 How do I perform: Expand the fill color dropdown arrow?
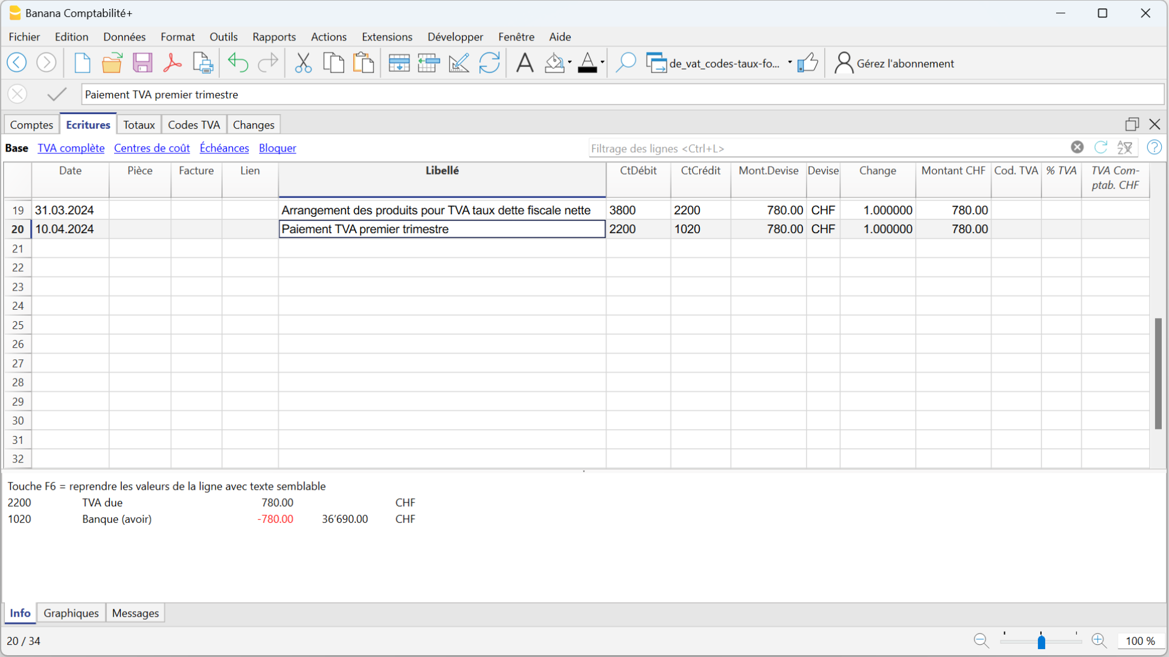569,63
